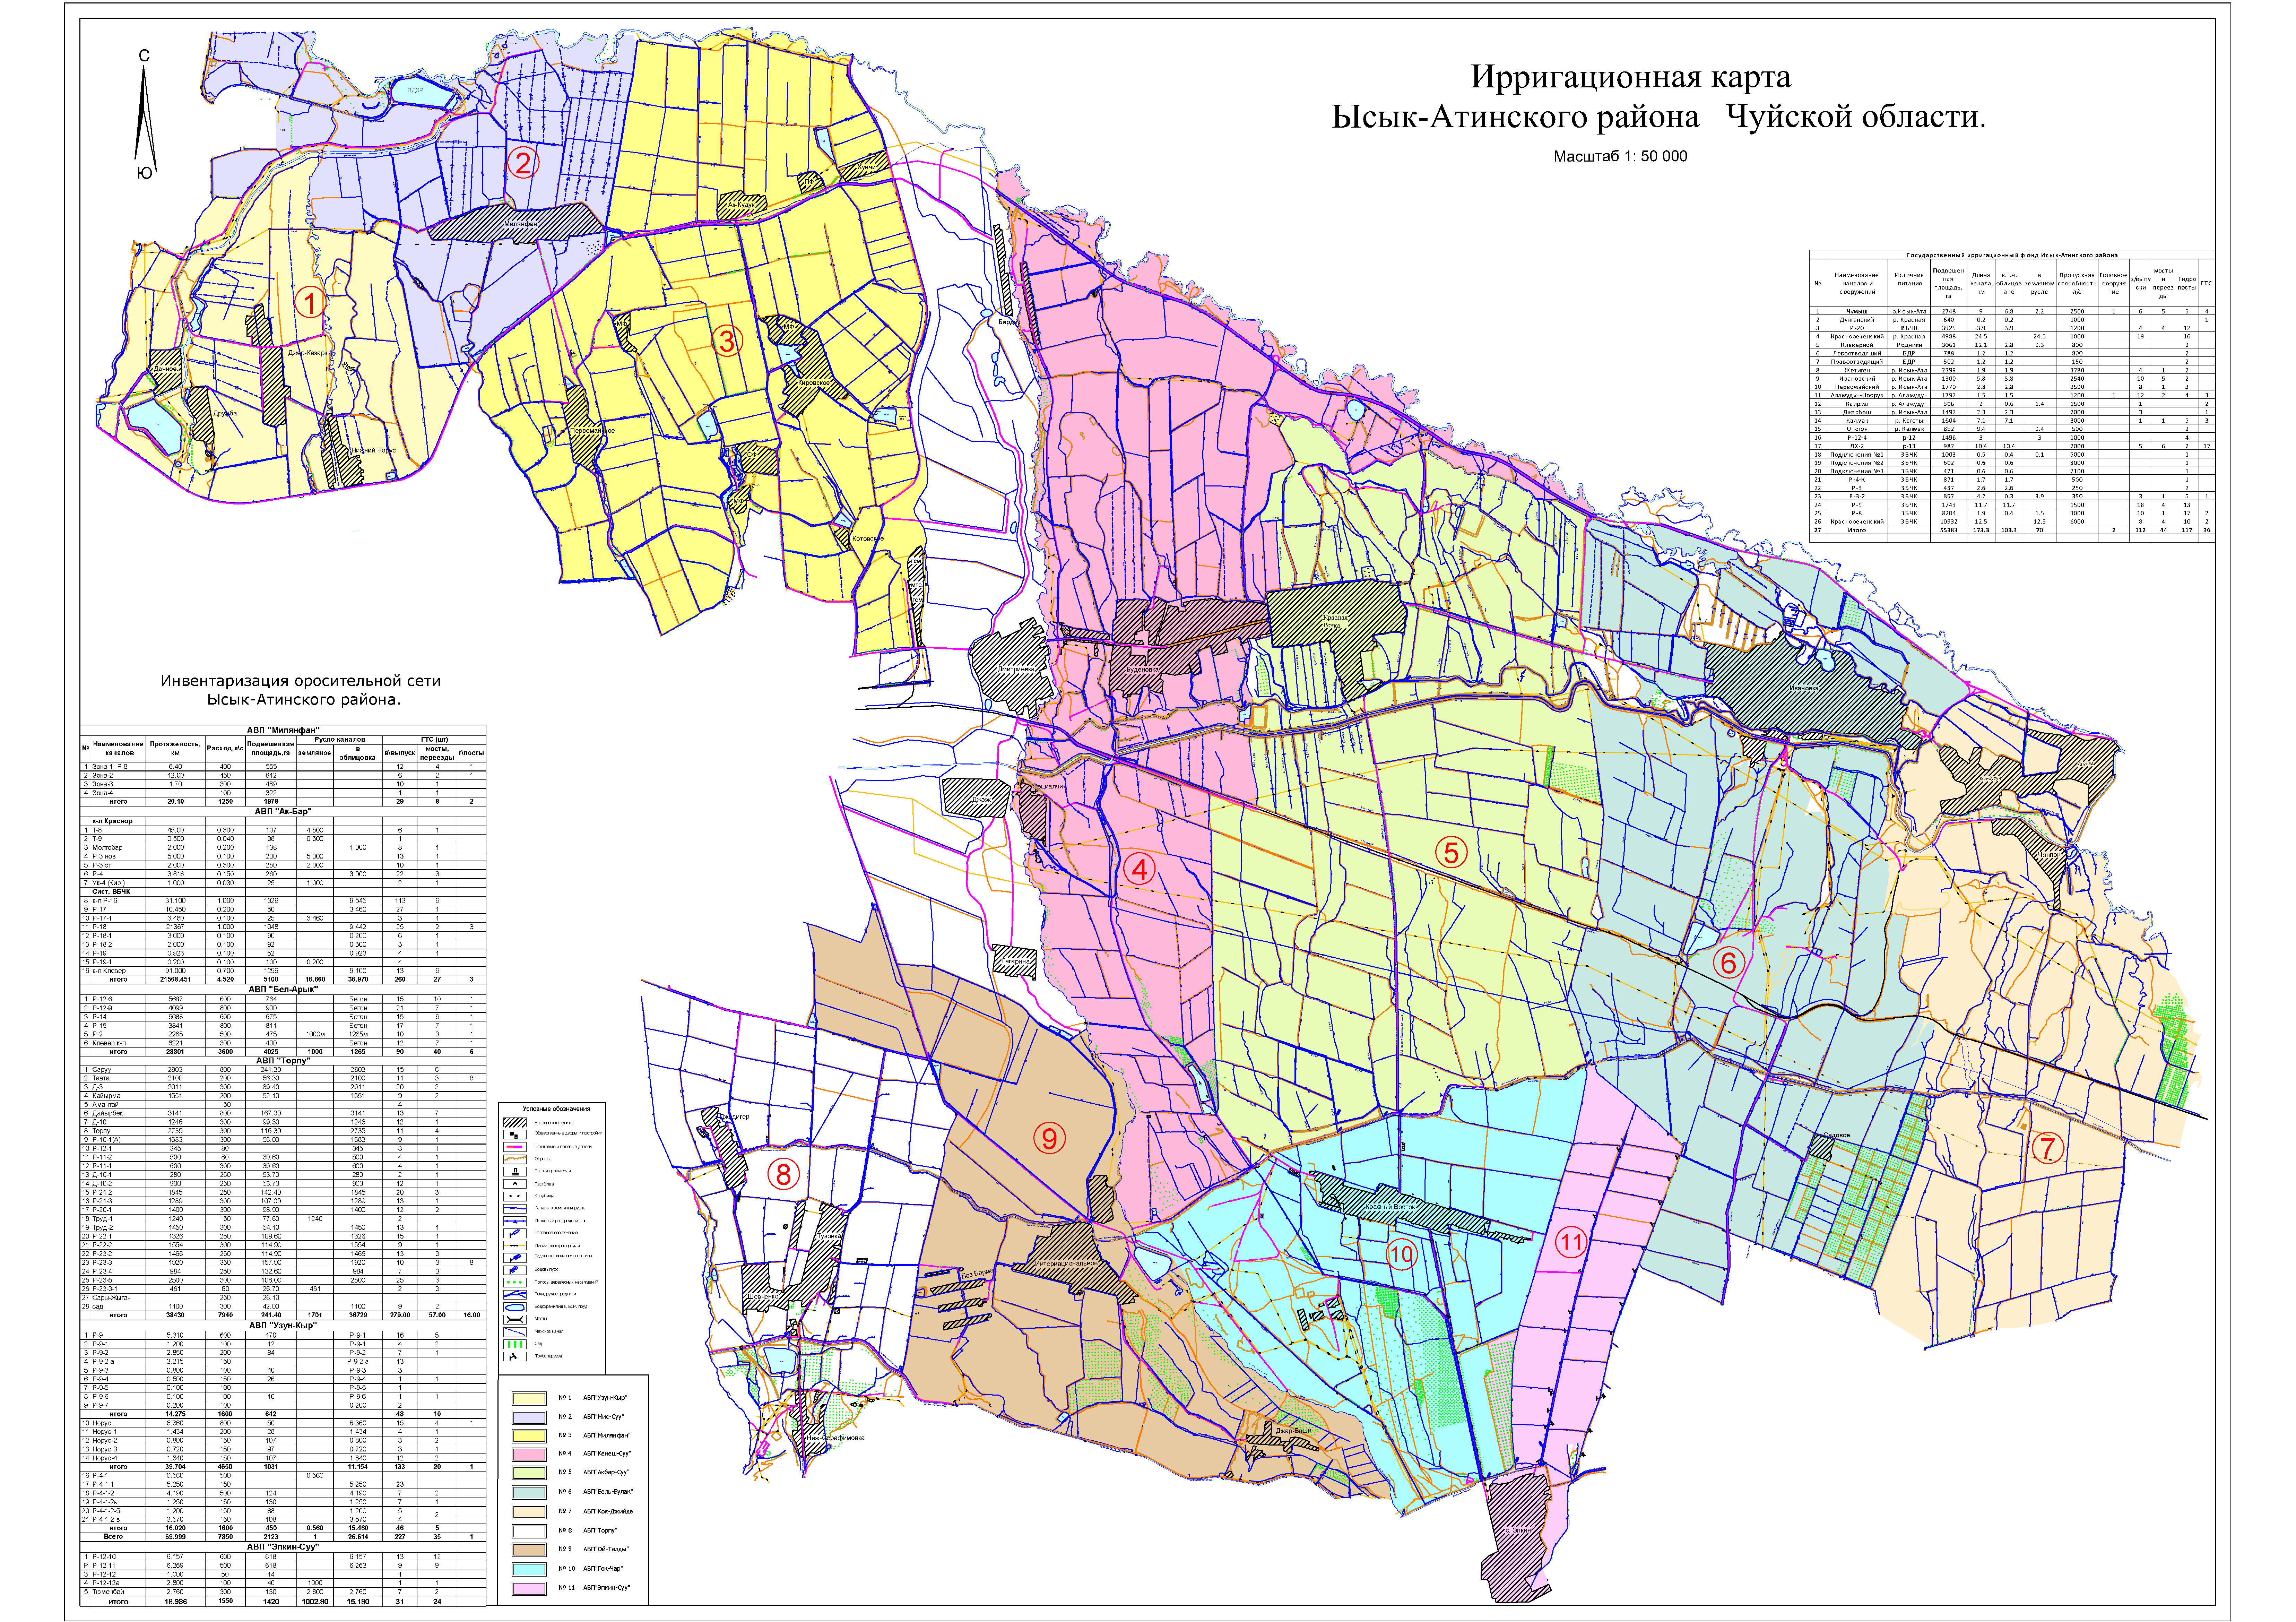Screen dimensions: 2296x1622
Task: Select the 'Головное сооружение' legend symbol
Action: click(x=515, y=1233)
